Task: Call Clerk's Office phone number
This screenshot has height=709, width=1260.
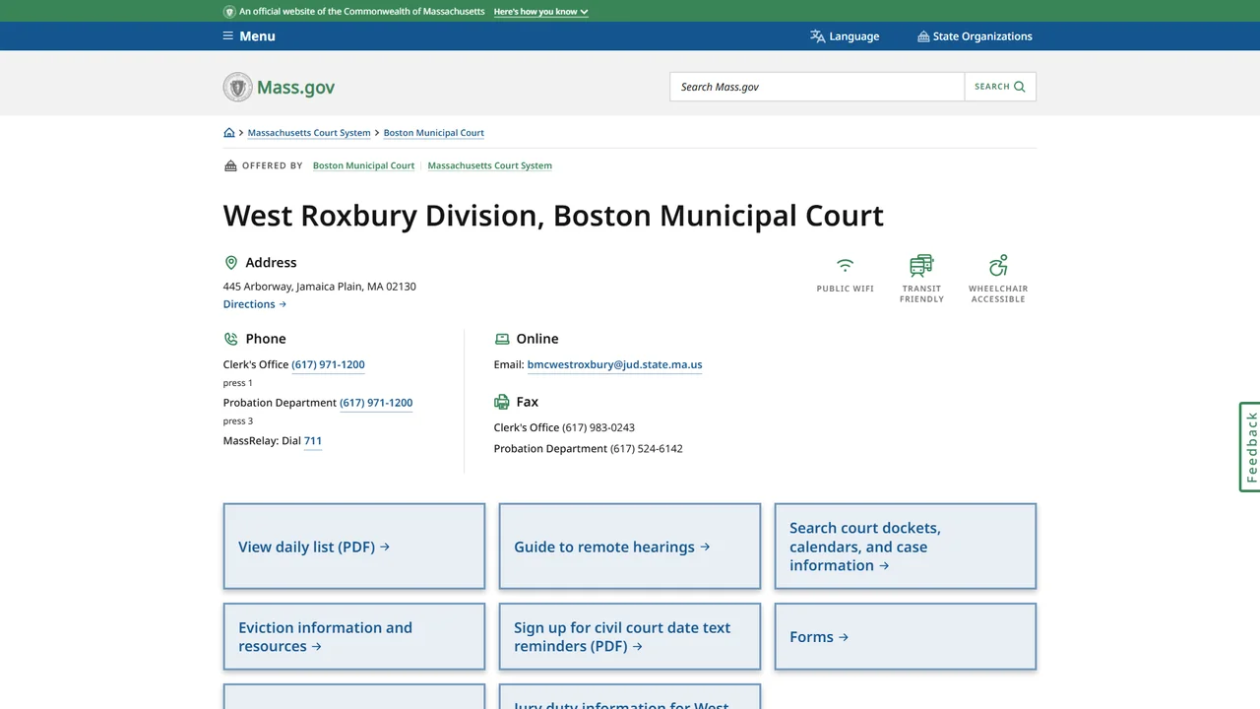Action: [x=328, y=364]
